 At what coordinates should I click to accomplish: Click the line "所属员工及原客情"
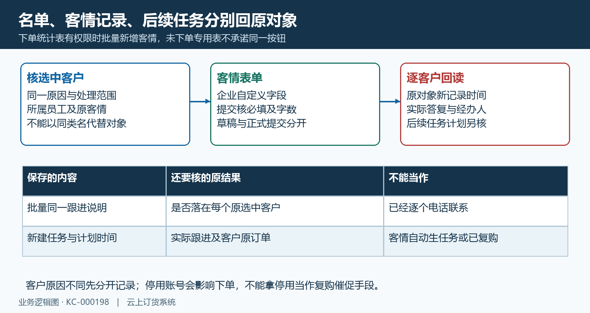67,109
